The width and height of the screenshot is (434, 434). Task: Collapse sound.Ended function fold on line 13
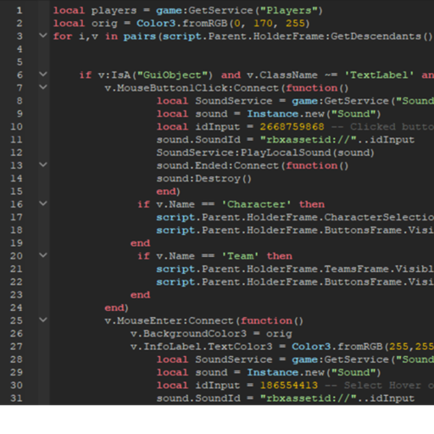43,164
